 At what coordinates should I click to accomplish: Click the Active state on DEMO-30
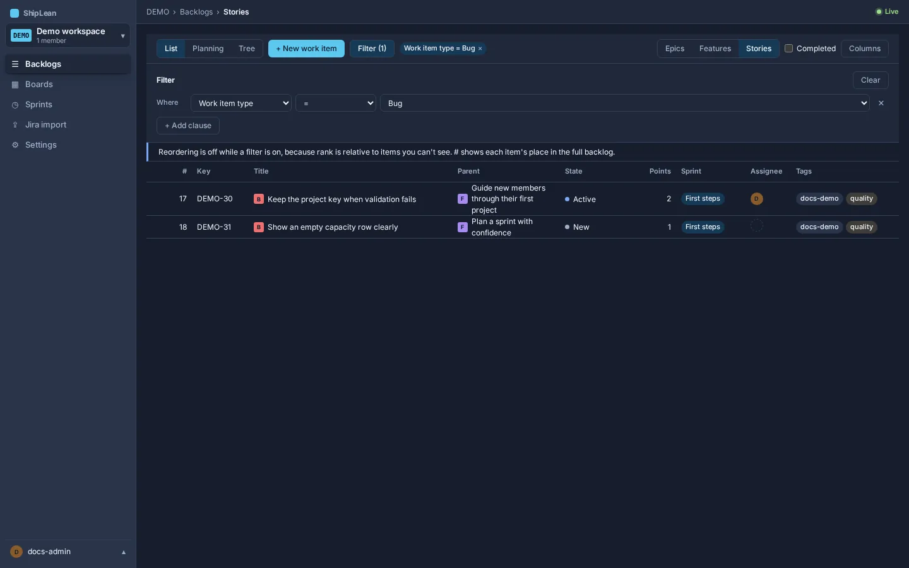tap(580, 199)
